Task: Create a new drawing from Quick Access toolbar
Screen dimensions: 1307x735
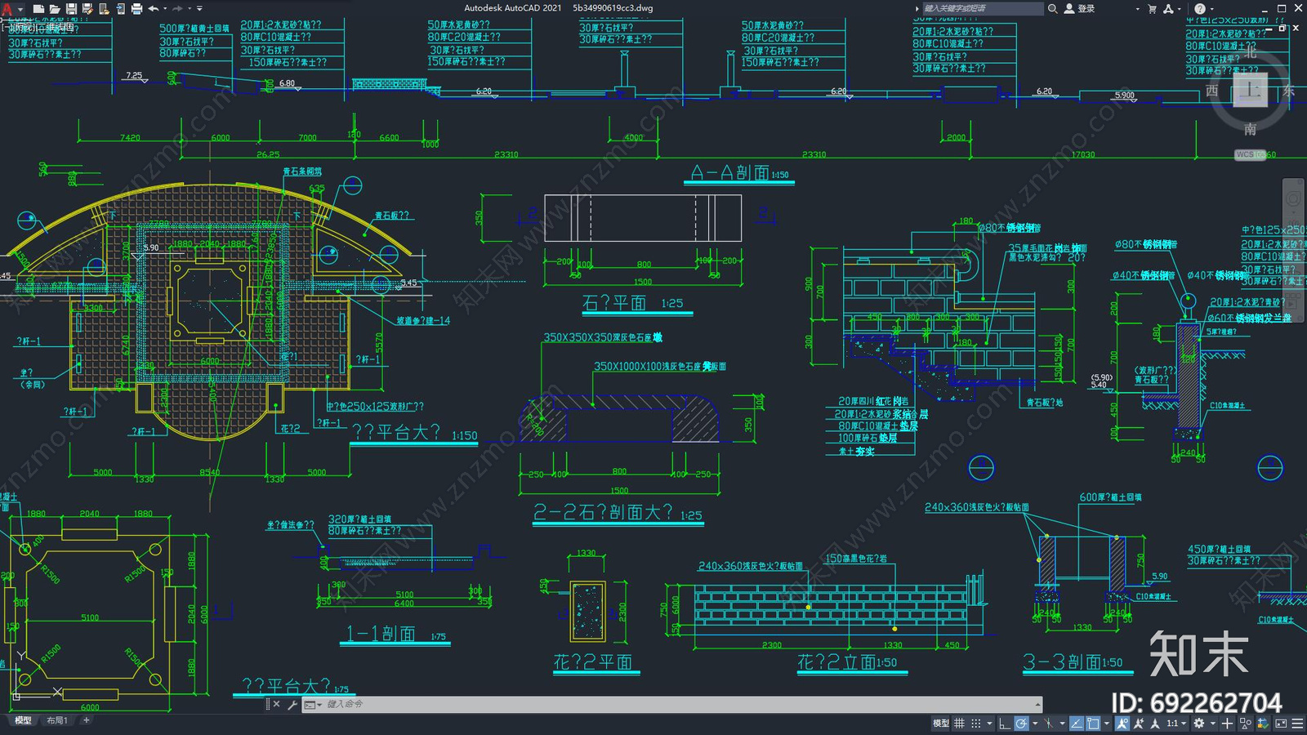Action: click(x=38, y=9)
